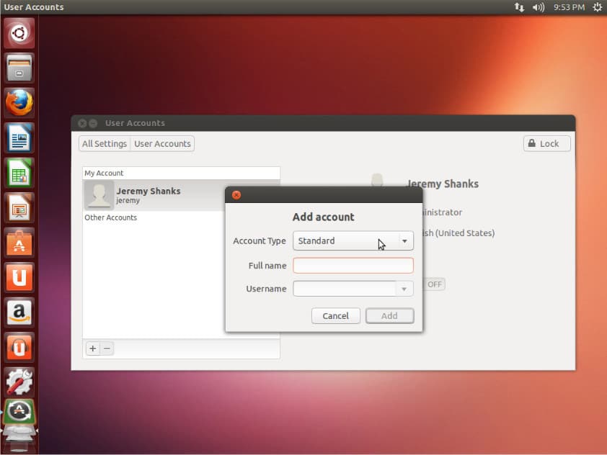Open Software Updater icon in the dock
This screenshot has height=455, width=607.
[19, 412]
